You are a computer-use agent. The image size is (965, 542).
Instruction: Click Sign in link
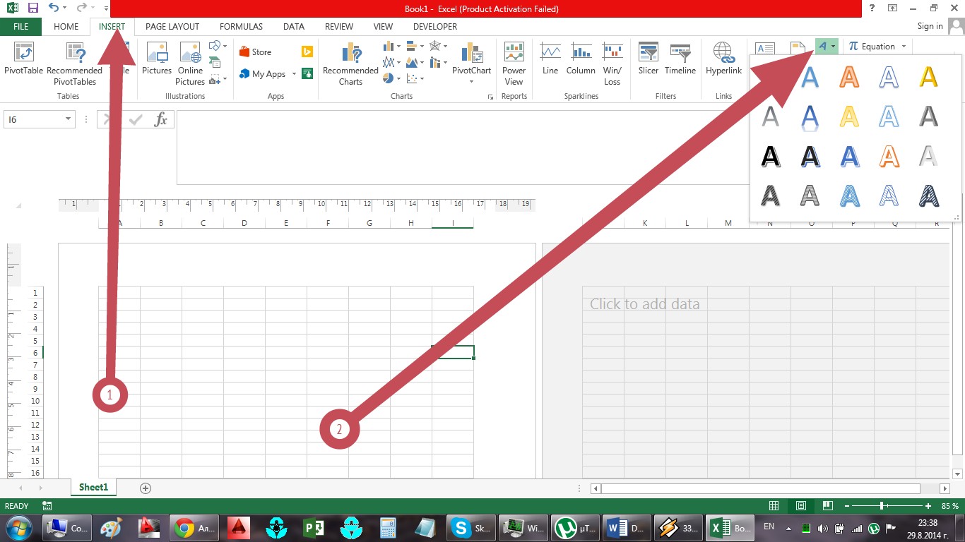point(930,26)
